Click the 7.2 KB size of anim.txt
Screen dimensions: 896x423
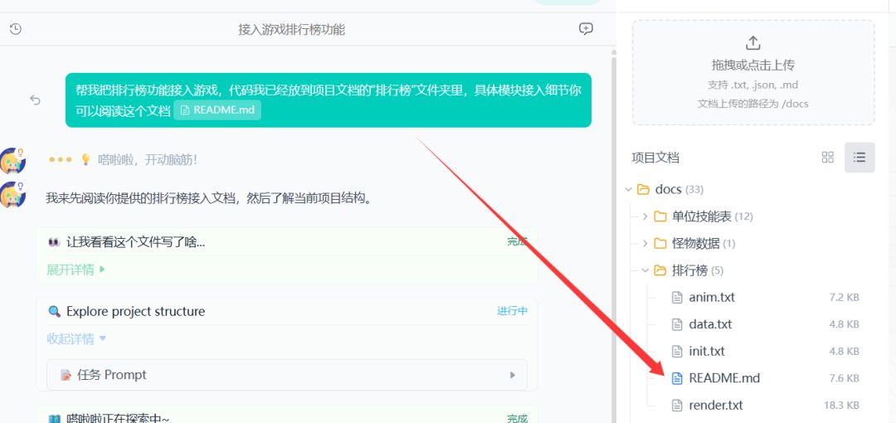click(x=844, y=297)
